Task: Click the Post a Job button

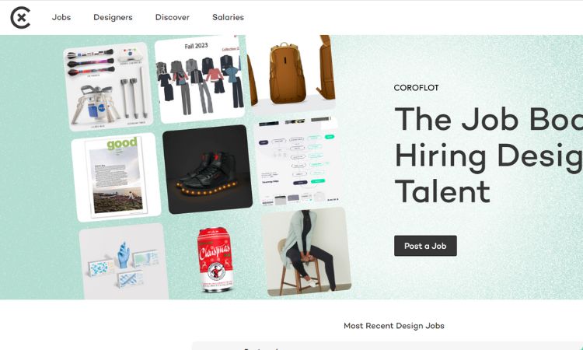Action: coord(425,246)
